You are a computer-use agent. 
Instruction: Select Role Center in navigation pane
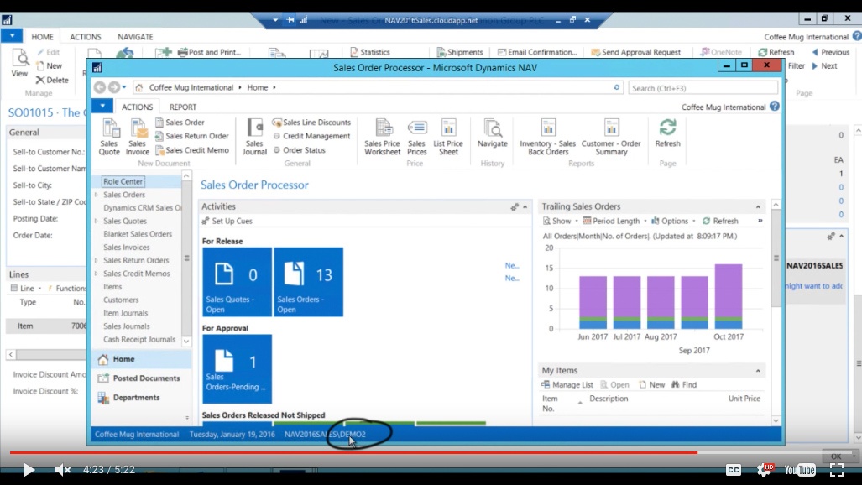pyautogui.click(x=123, y=181)
